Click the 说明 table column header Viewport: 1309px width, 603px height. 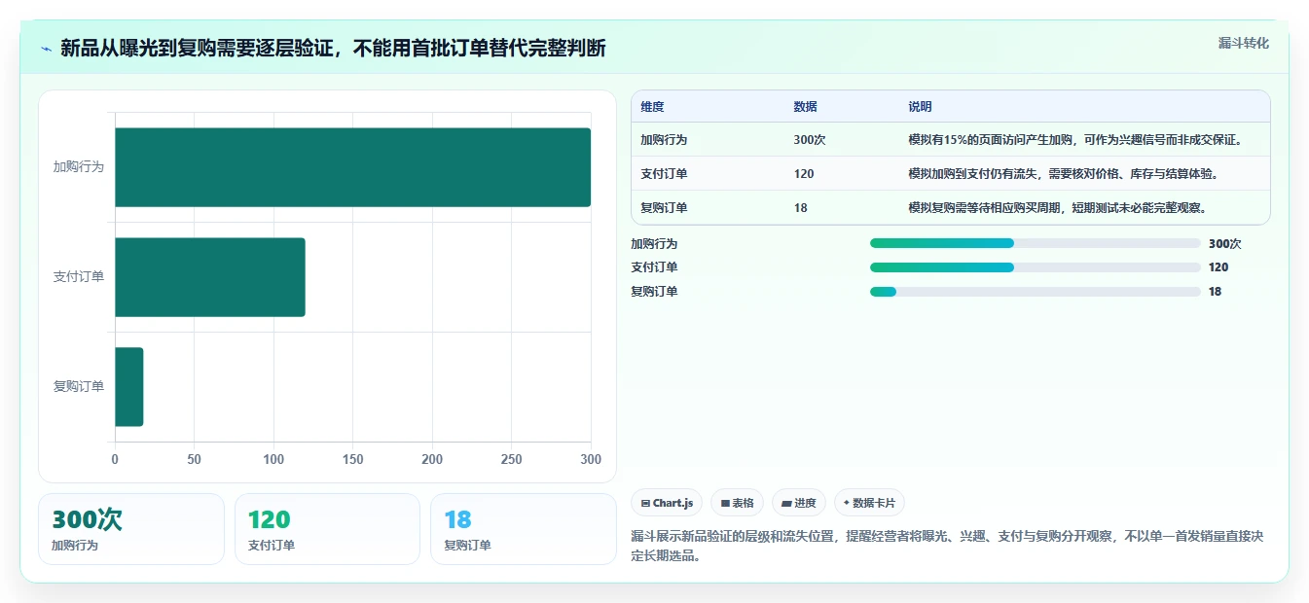tap(920, 107)
